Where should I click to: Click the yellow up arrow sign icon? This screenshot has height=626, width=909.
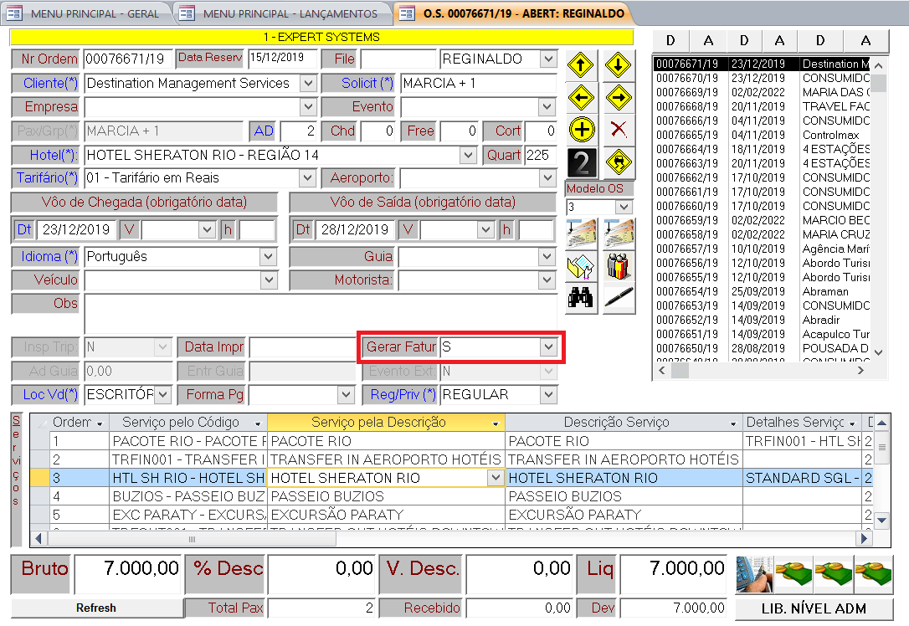coord(581,65)
